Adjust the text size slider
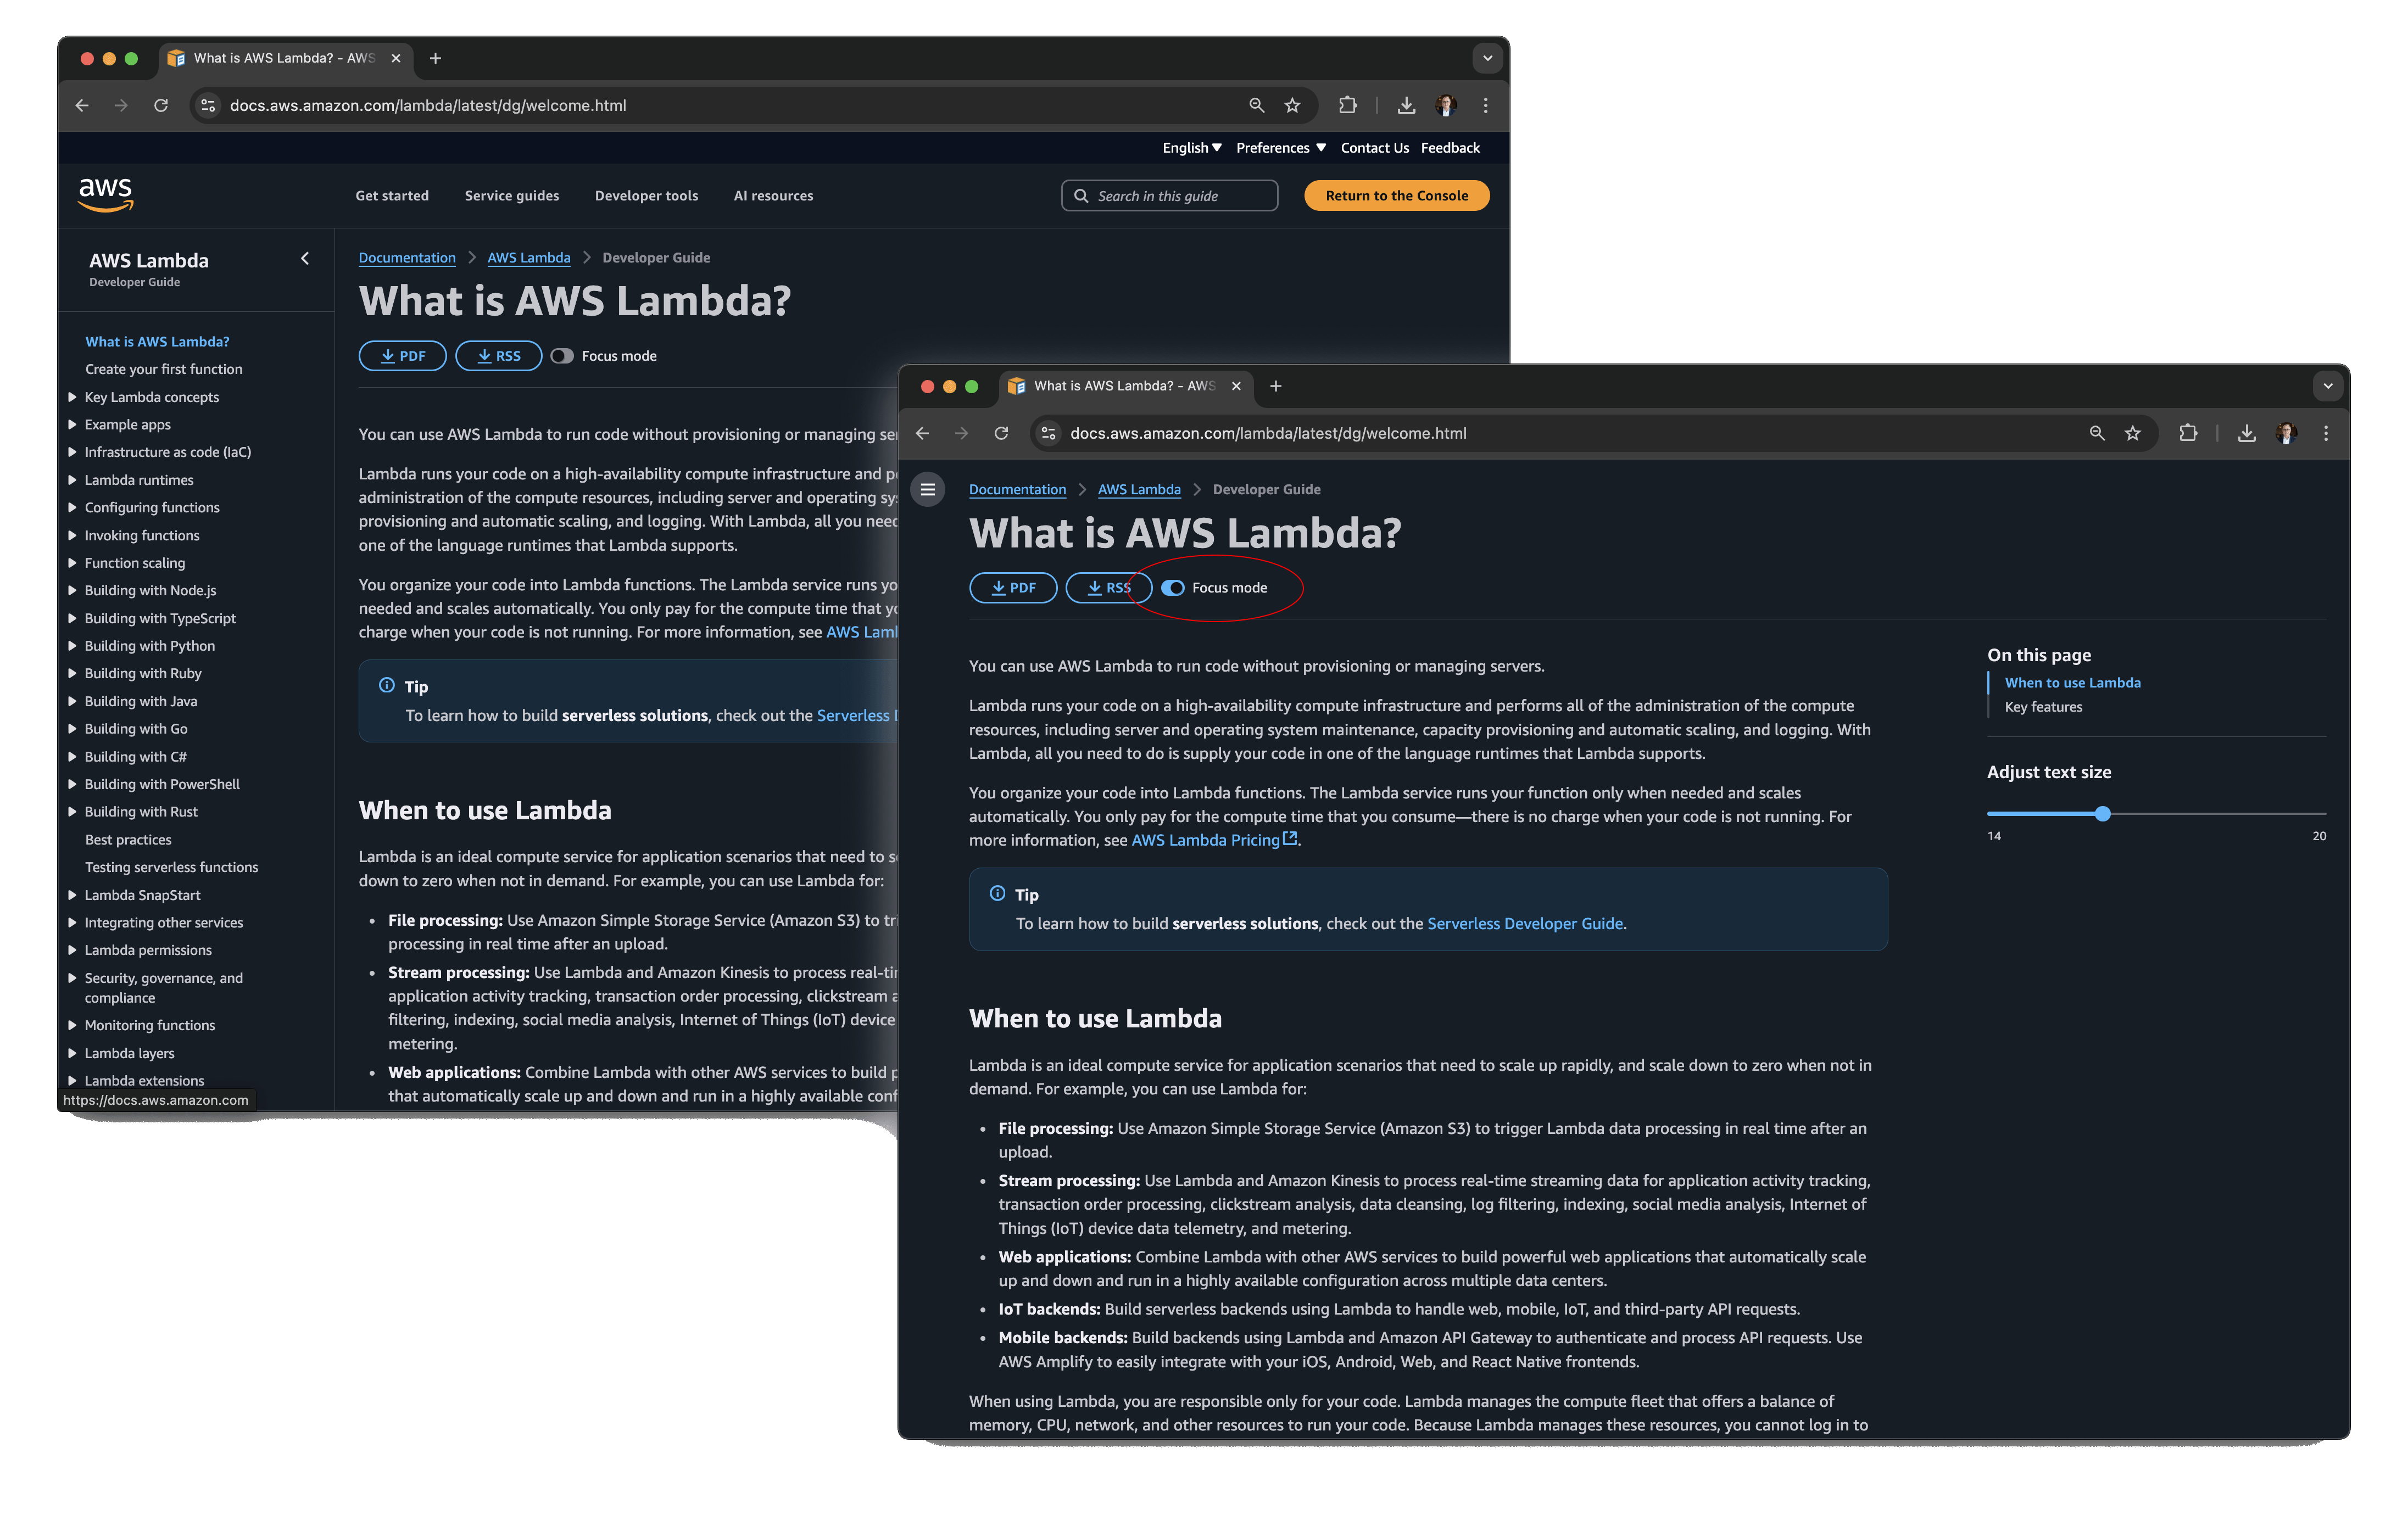 [x=2104, y=814]
